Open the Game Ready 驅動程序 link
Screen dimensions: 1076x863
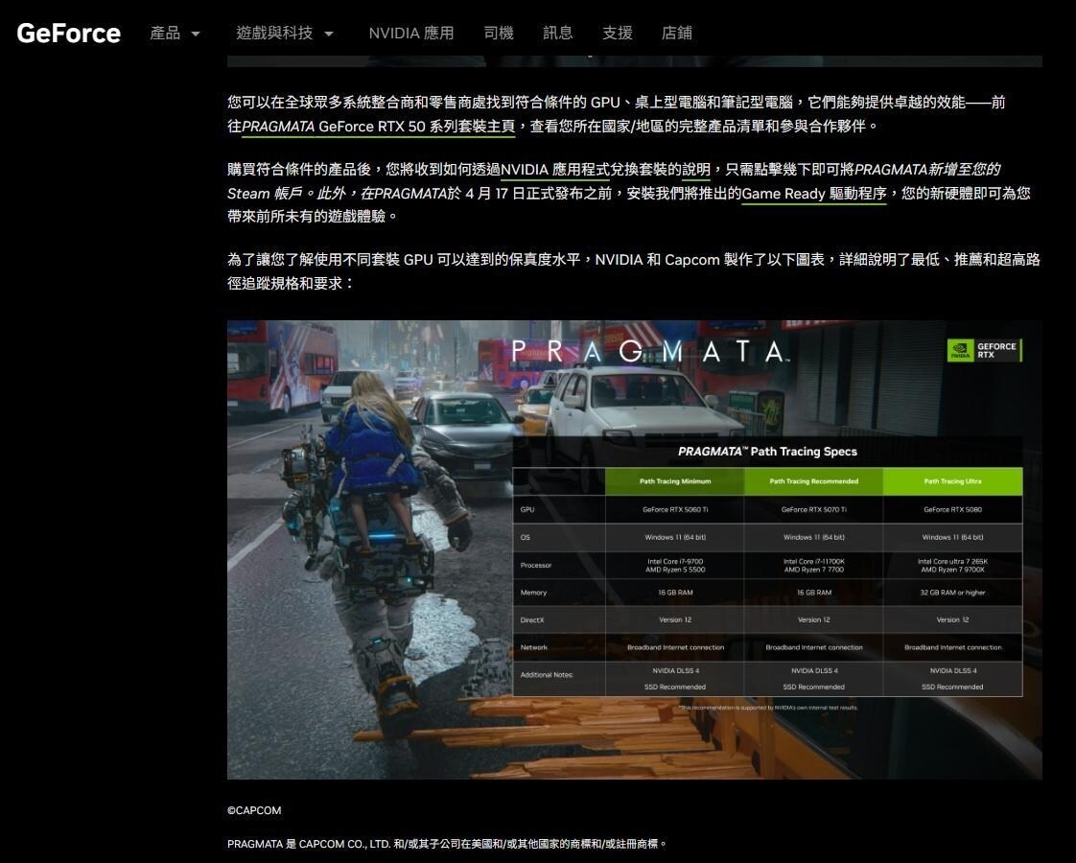(x=814, y=194)
